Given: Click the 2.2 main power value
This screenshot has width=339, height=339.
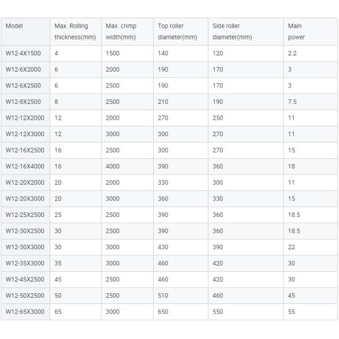Looking at the screenshot, I should click(292, 53).
